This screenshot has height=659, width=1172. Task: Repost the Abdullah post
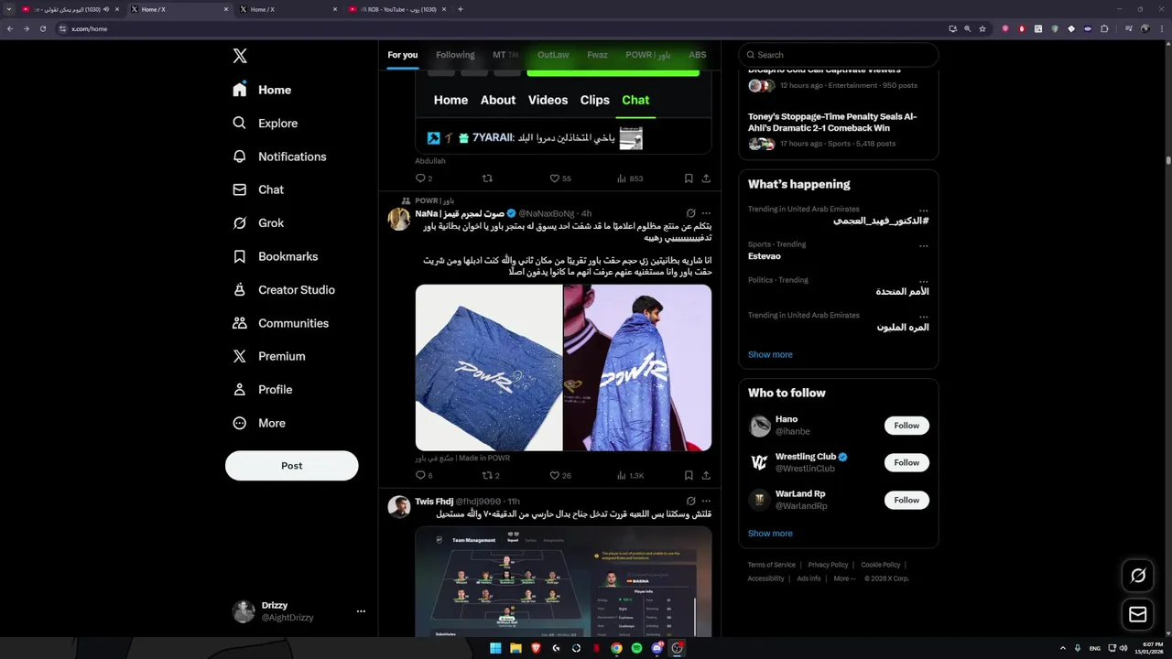pos(487,178)
